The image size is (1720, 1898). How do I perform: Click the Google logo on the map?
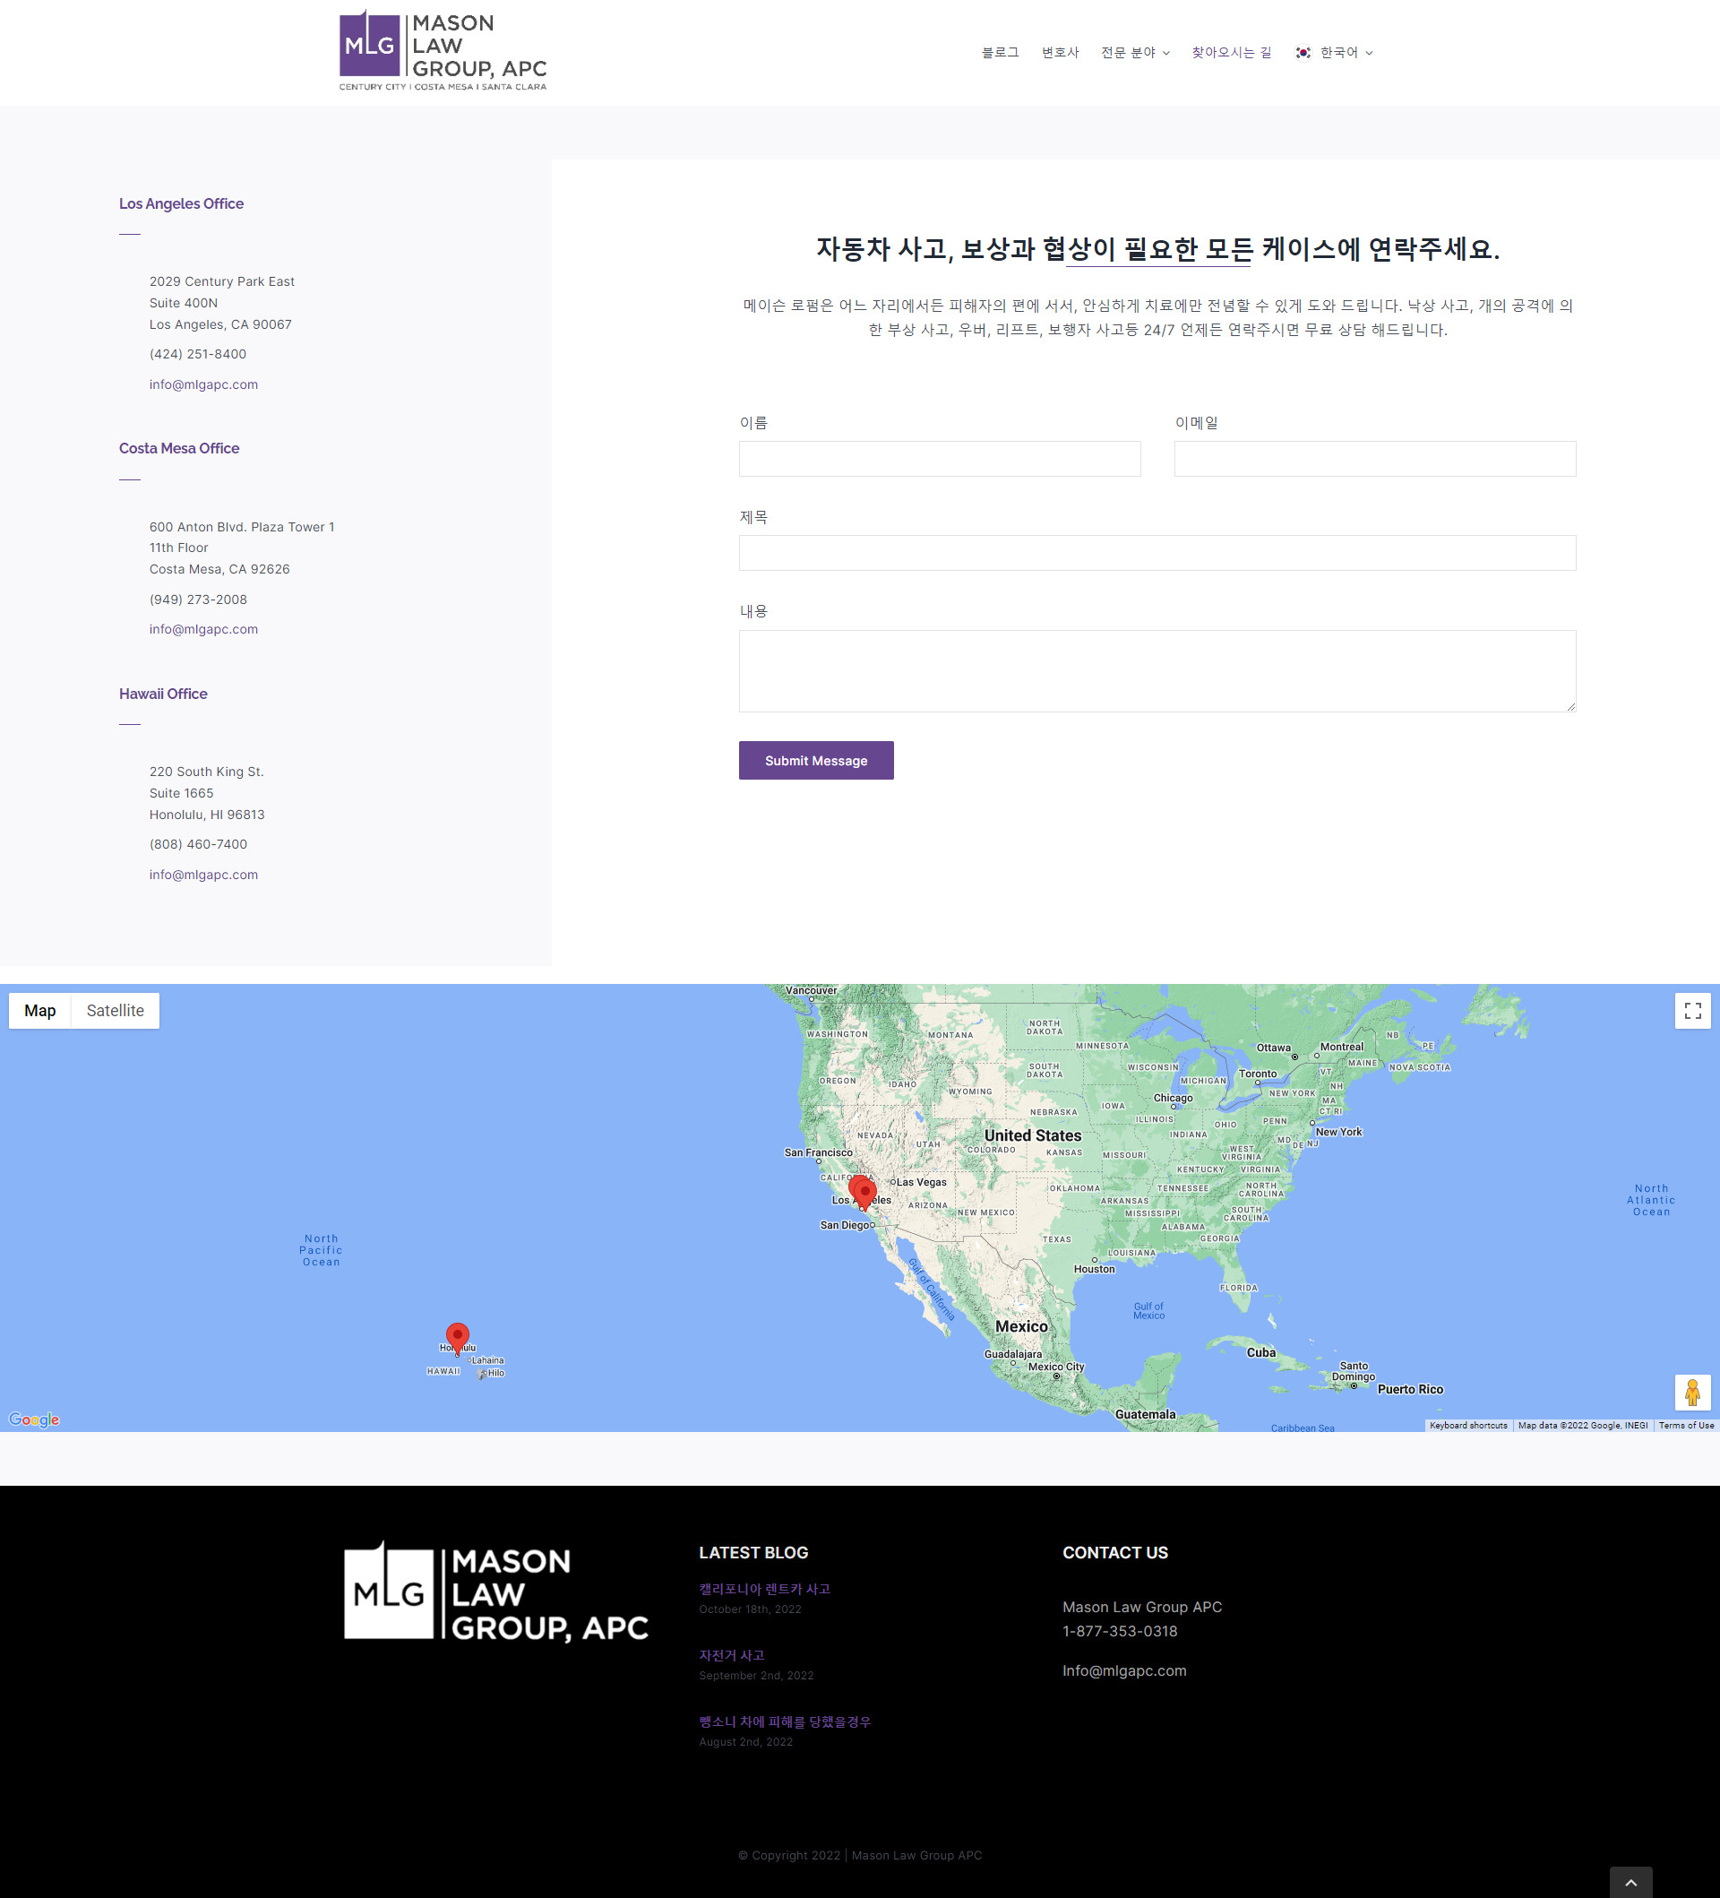pos(34,1419)
